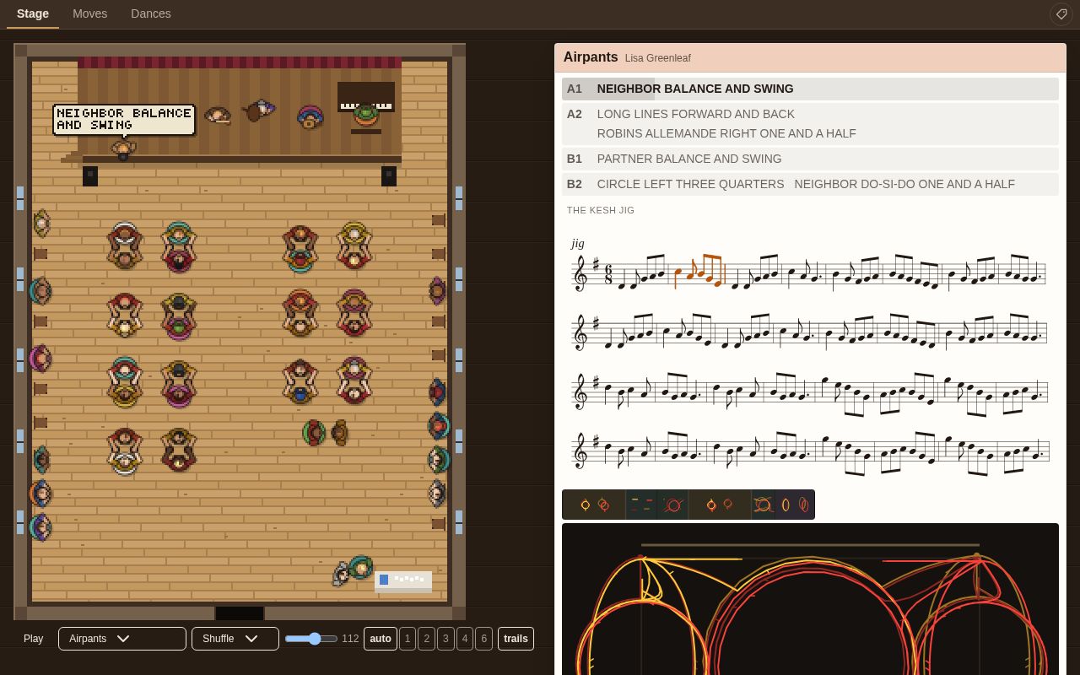Select the partner swing glyph in the third strip segment

[x=728, y=505]
